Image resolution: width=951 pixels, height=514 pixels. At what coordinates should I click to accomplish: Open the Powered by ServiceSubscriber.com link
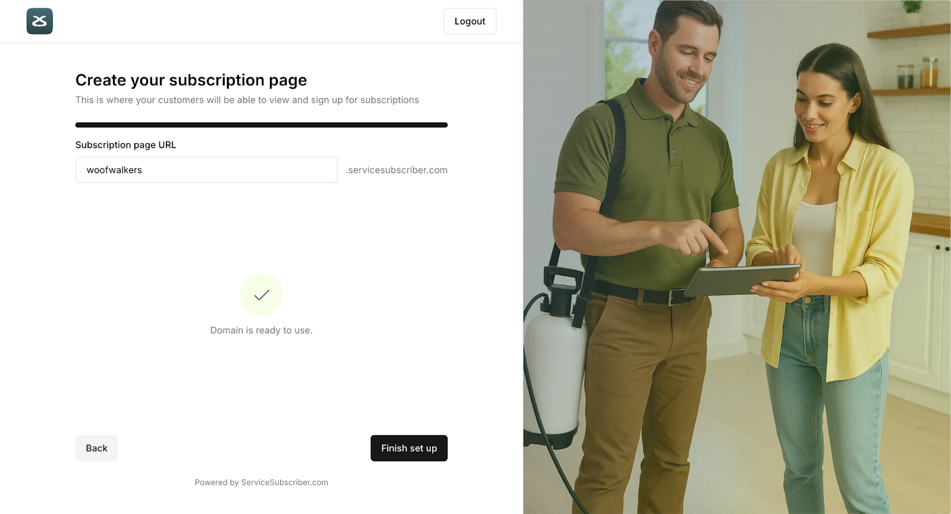[262, 482]
